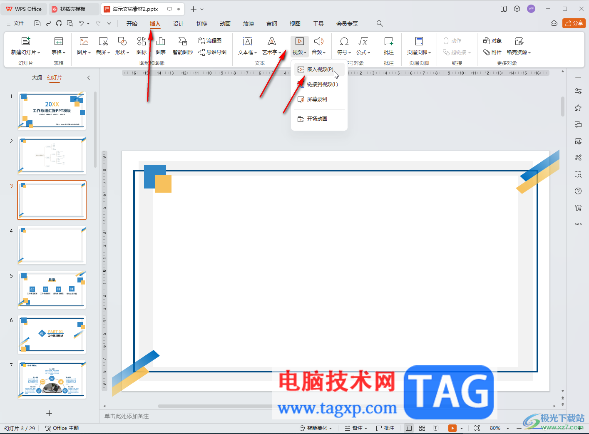Click Office 主题 in status bar
This screenshot has height=434, width=589.
(x=62, y=428)
